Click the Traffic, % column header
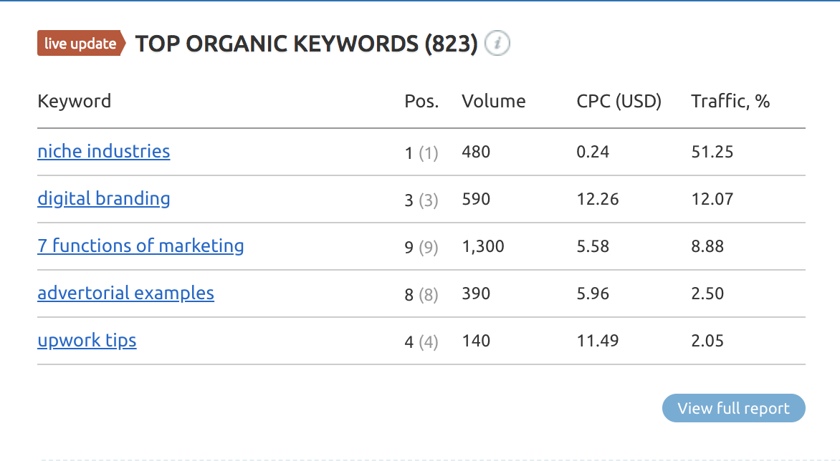 point(730,101)
